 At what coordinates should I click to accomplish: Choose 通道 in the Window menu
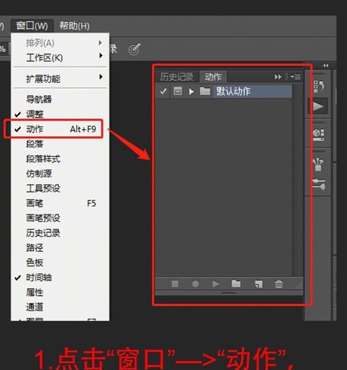pyautogui.click(x=60, y=307)
